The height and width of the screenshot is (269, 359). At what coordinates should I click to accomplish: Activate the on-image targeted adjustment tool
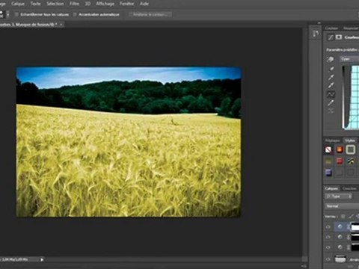pos(331,59)
